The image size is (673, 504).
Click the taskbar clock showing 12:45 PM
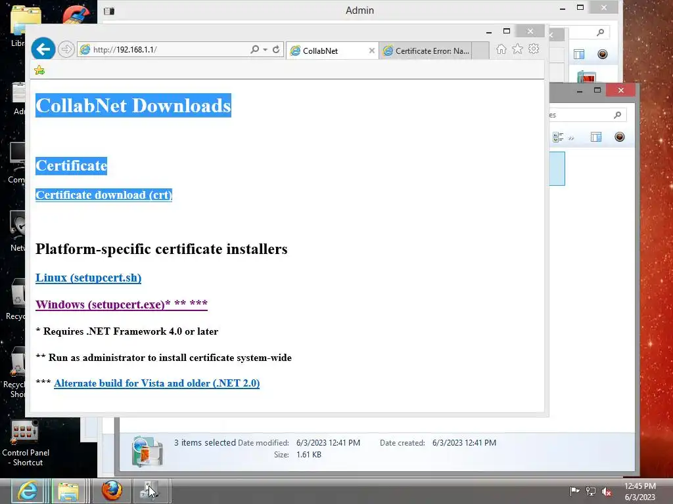(640, 491)
